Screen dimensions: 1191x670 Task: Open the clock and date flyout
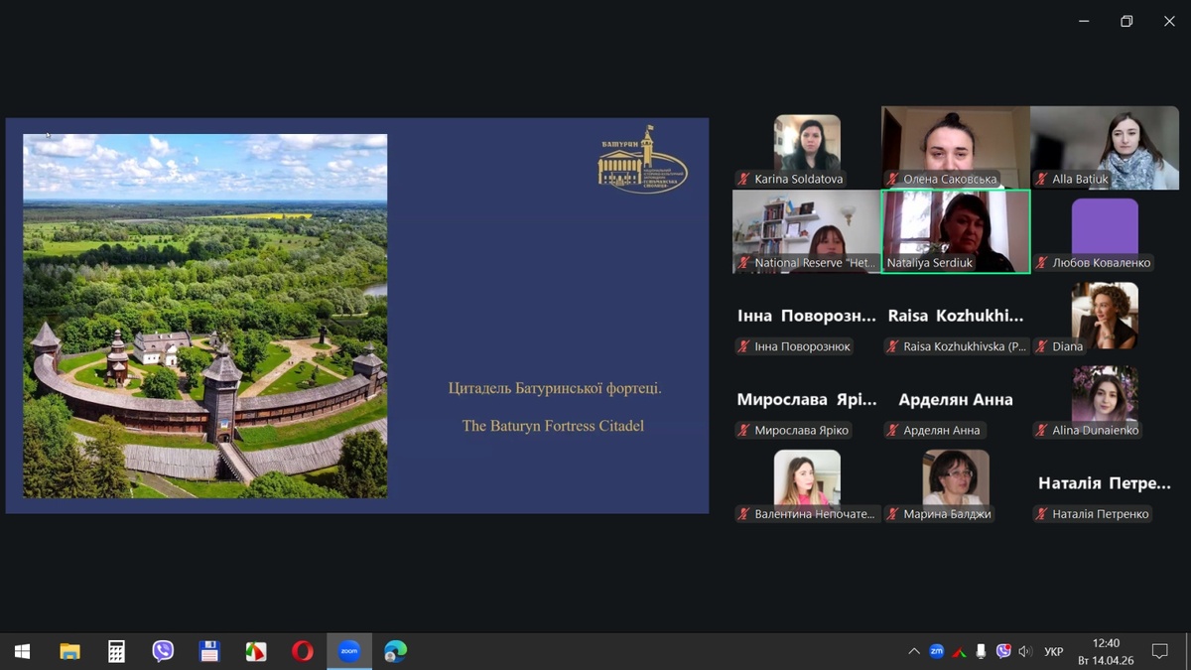tap(1105, 651)
